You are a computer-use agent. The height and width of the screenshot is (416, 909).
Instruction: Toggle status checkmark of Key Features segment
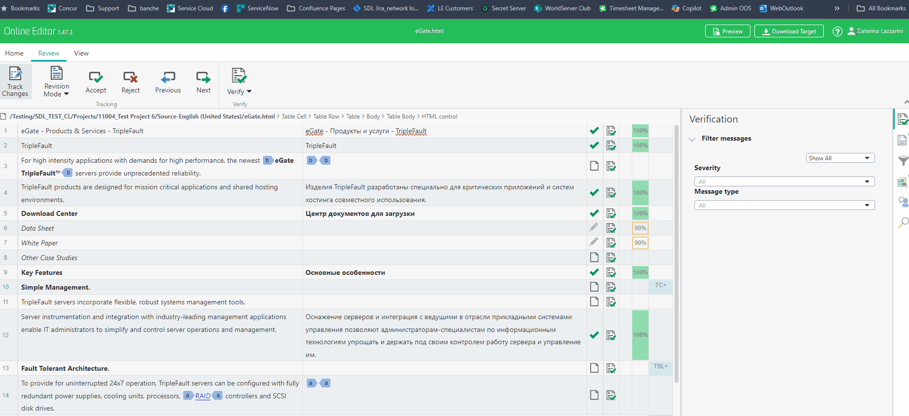[594, 272]
